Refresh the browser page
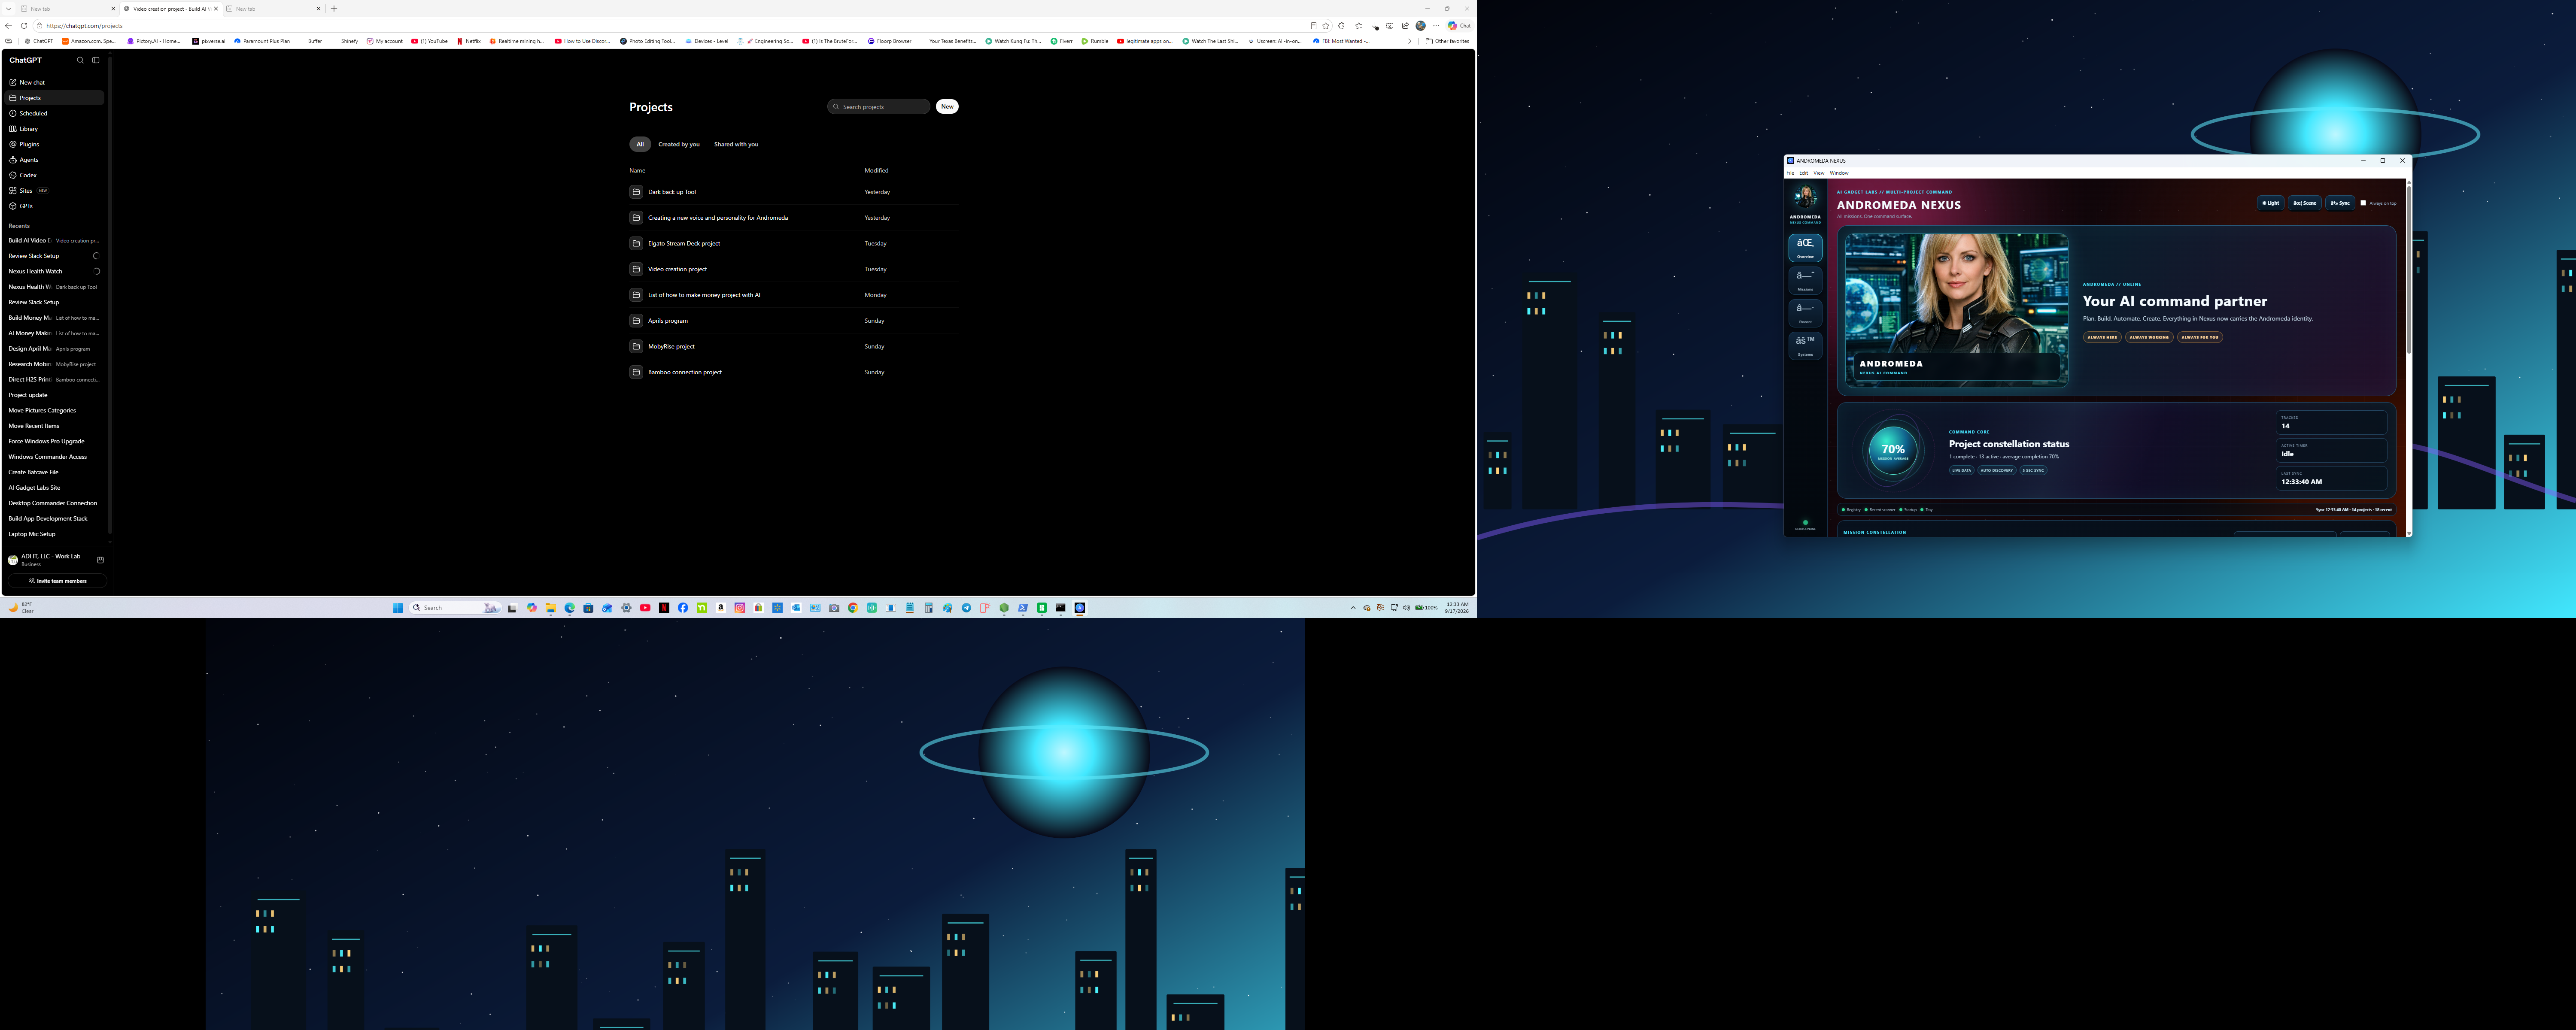 [24, 26]
